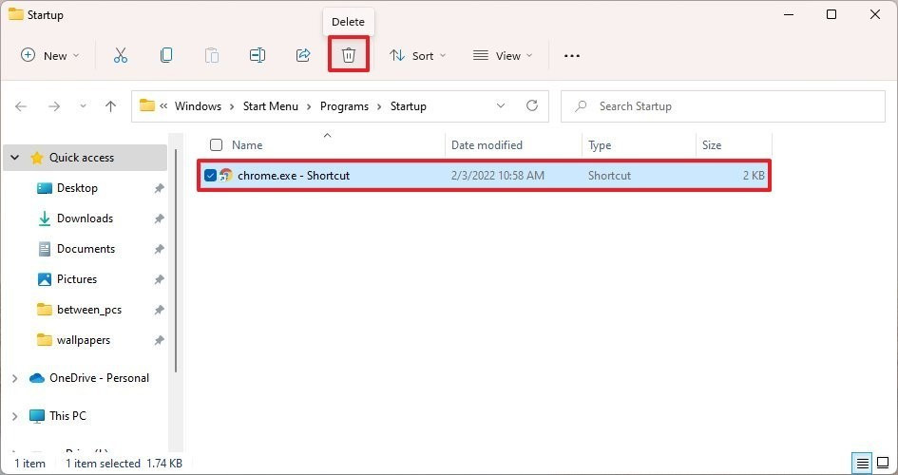Click the chrome.exe - Shortcut file name

294,176
